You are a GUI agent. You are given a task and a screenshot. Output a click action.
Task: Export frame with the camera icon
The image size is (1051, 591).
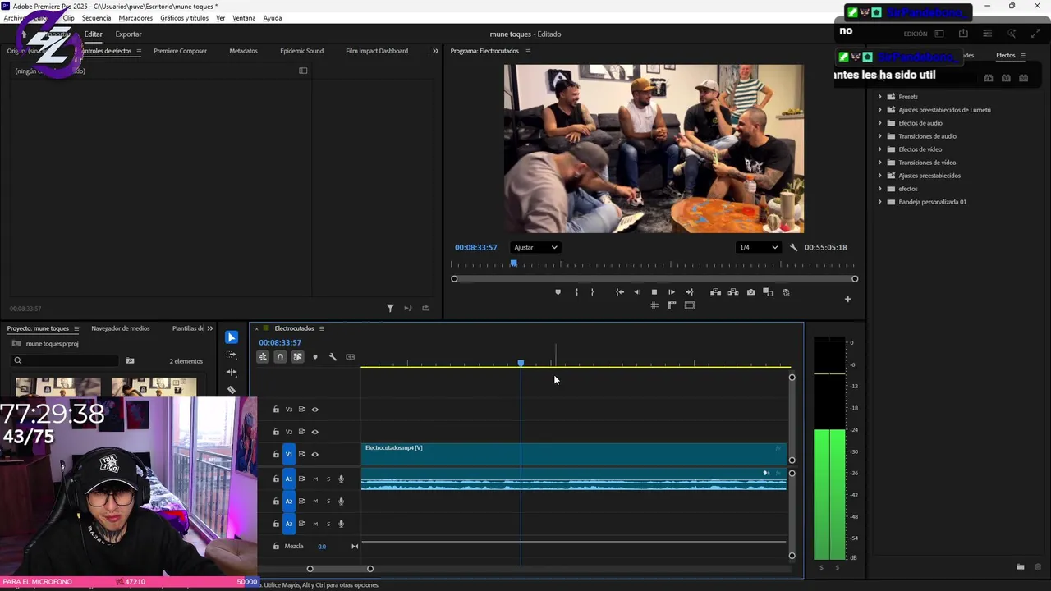point(750,292)
